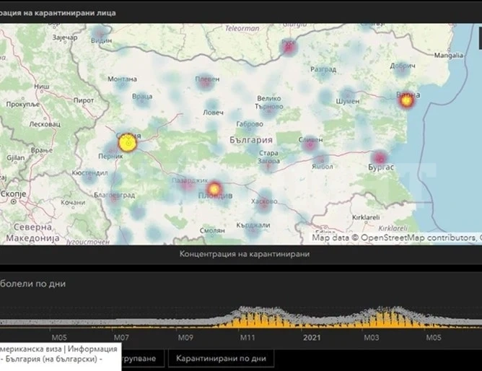Click the Разград city label
482x371 pixels.
pos(323,69)
